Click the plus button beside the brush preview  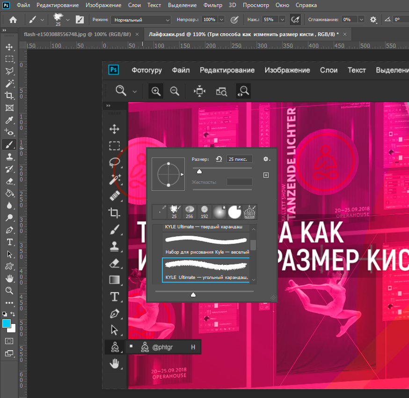pos(266,175)
